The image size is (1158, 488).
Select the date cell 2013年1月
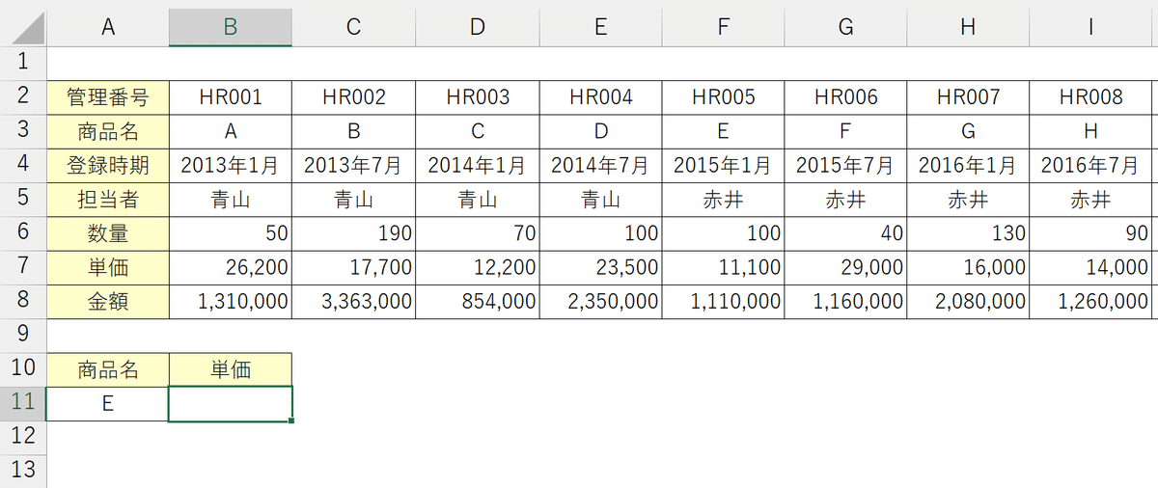[231, 165]
